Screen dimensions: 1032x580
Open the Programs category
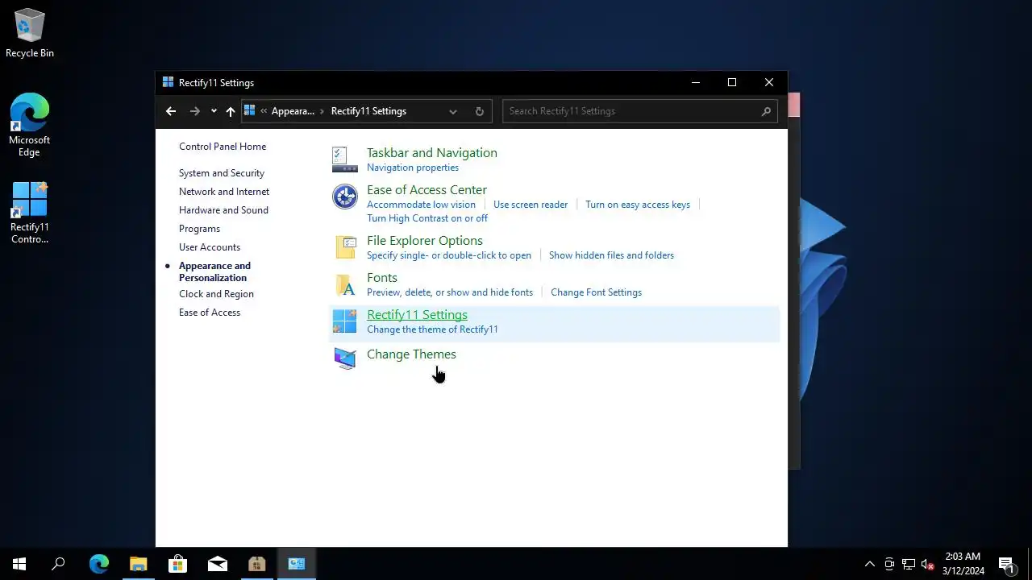click(199, 229)
